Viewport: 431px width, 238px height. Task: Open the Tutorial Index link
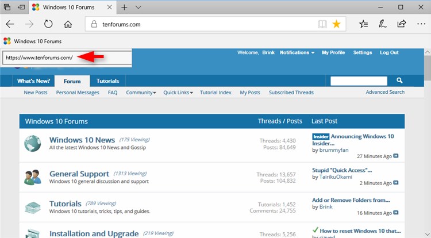(x=215, y=93)
